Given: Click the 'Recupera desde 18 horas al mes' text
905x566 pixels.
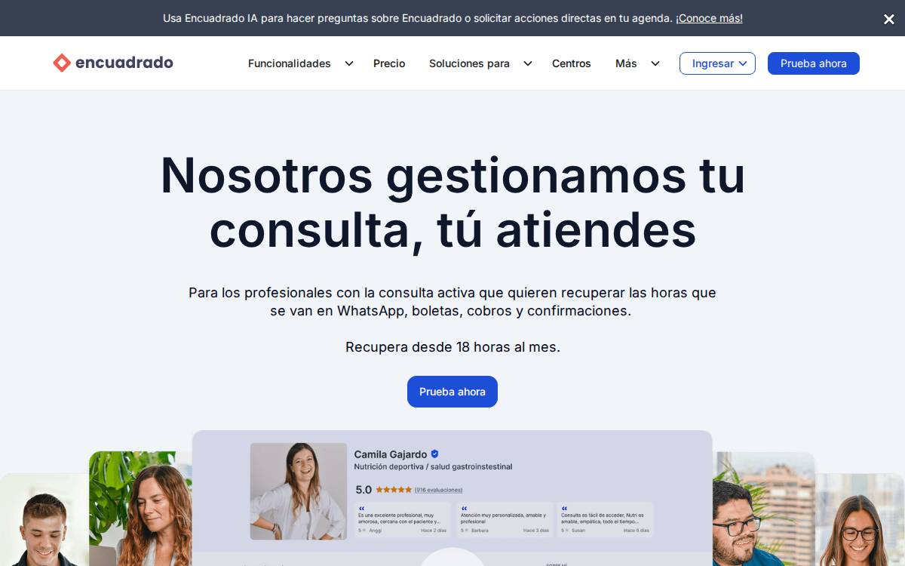Looking at the screenshot, I should point(452,347).
